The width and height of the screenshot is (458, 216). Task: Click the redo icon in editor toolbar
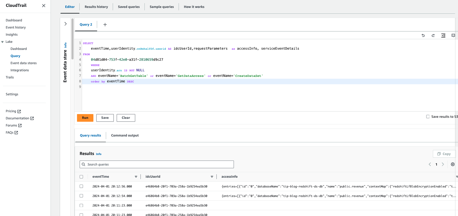(433, 35)
